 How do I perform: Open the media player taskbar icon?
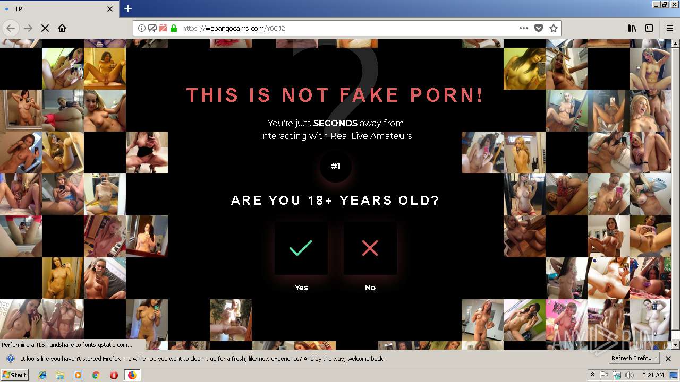tap(78, 375)
